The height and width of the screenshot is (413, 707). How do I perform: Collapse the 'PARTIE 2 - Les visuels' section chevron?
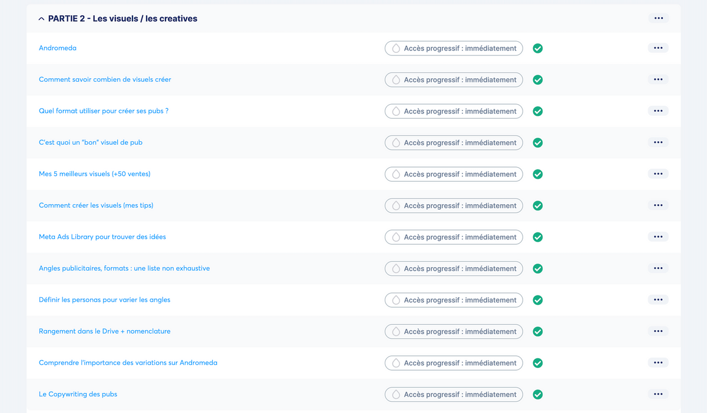[41, 19]
